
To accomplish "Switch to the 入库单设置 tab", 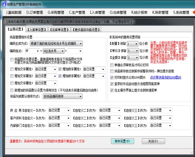I will tap(36, 30).
